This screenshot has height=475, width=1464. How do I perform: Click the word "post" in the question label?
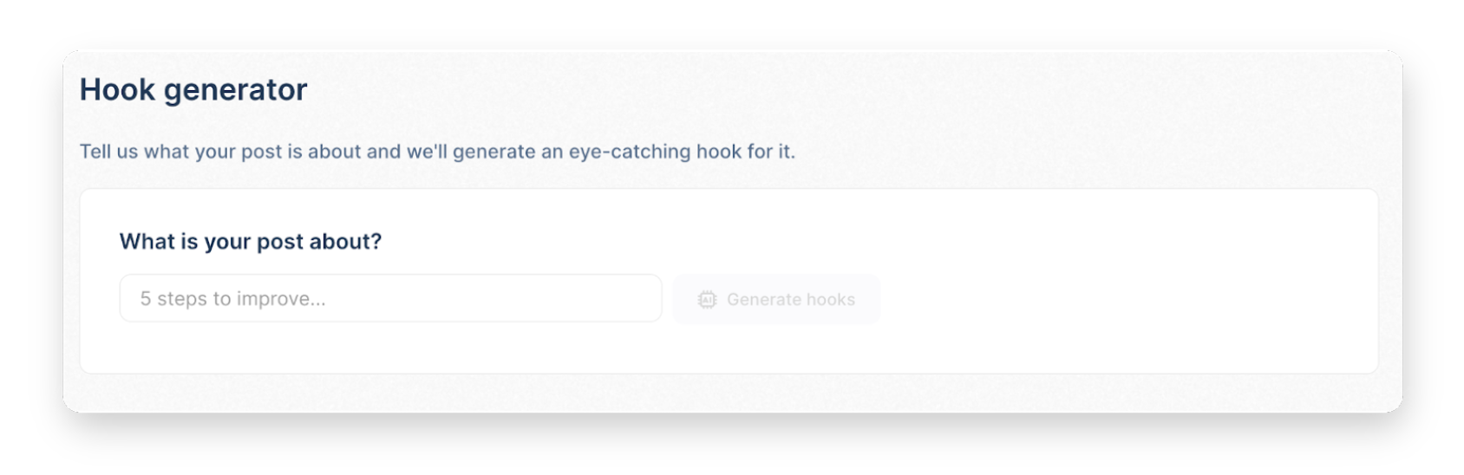pyautogui.click(x=279, y=242)
